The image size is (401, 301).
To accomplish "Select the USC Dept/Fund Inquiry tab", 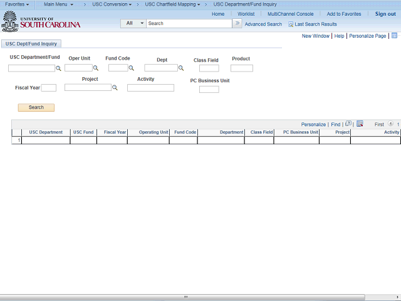I will pyautogui.click(x=31, y=44).
